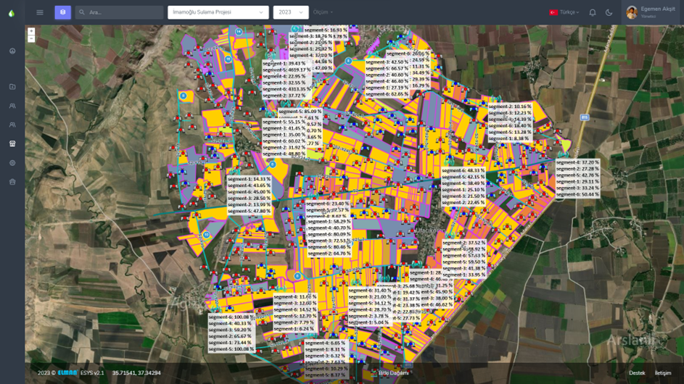Image resolution: width=684 pixels, height=384 pixels.
Task: Click the label 'segment-5: 47.80 %'
Action: 249,212
